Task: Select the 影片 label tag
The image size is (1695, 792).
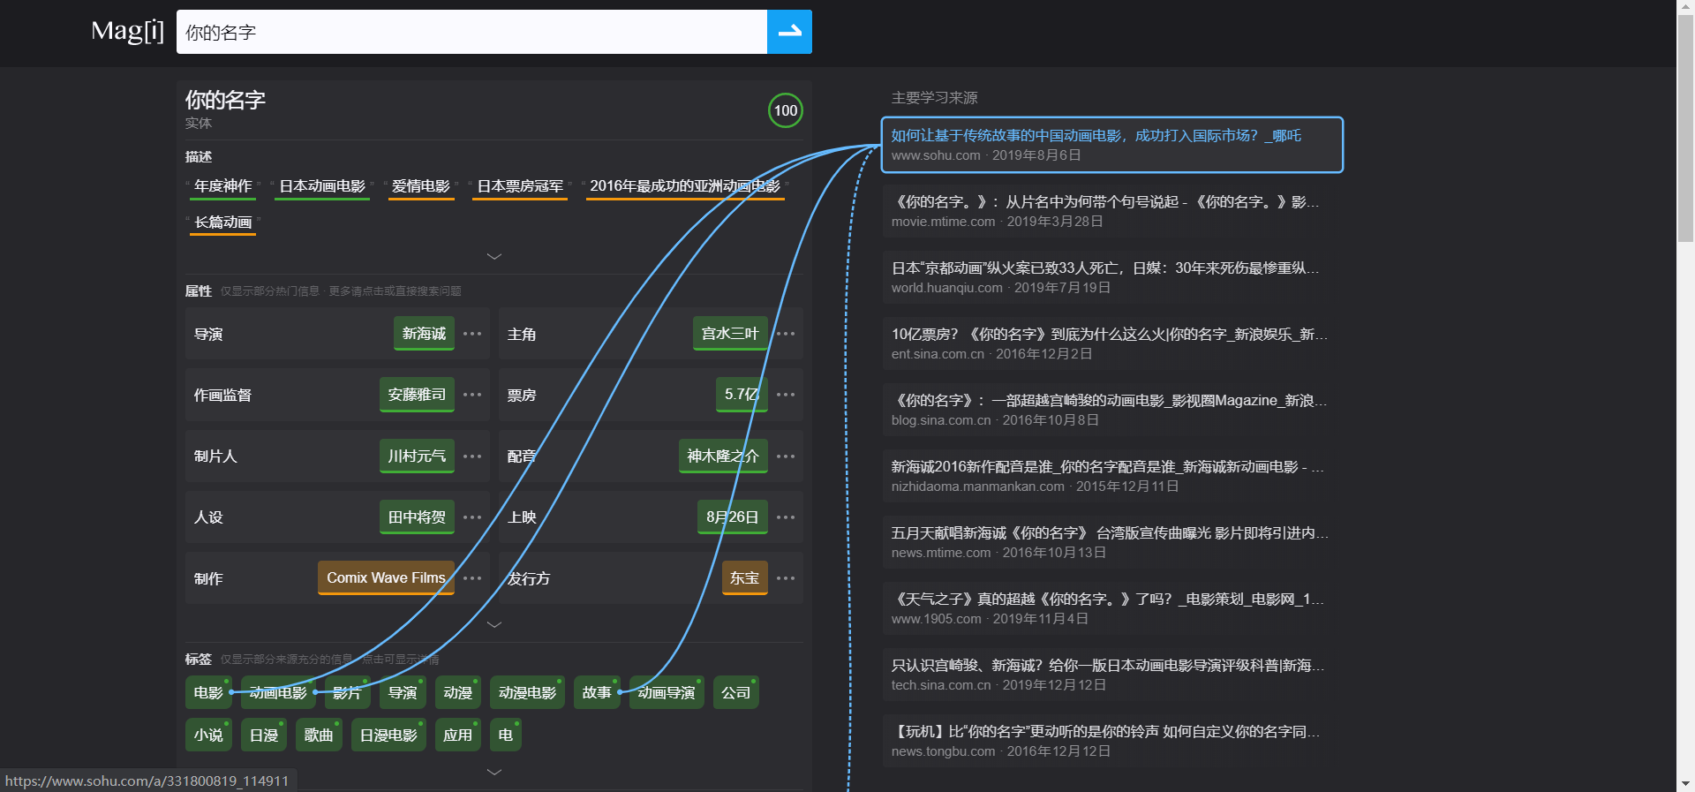Action: pyautogui.click(x=347, y=693)
